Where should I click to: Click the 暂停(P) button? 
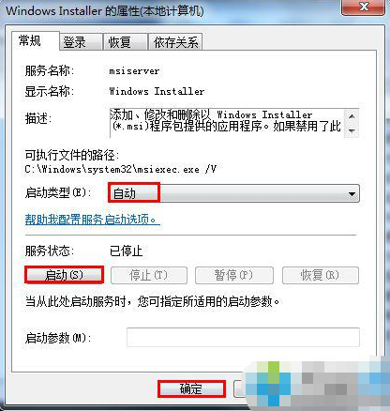point(234,275)
